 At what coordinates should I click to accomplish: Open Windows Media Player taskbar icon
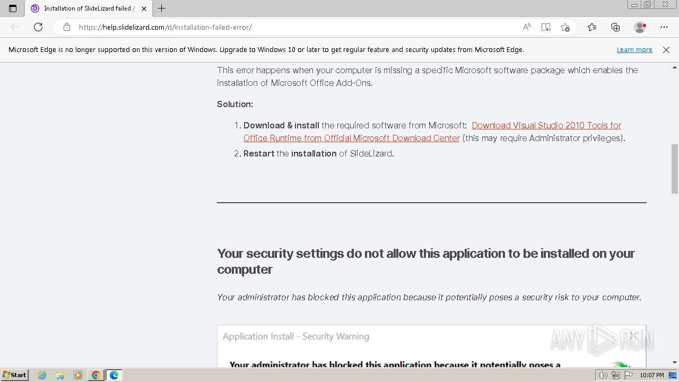pos(77,375)
